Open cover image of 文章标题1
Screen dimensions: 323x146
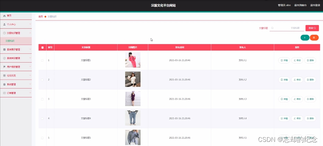coord(133,60)
